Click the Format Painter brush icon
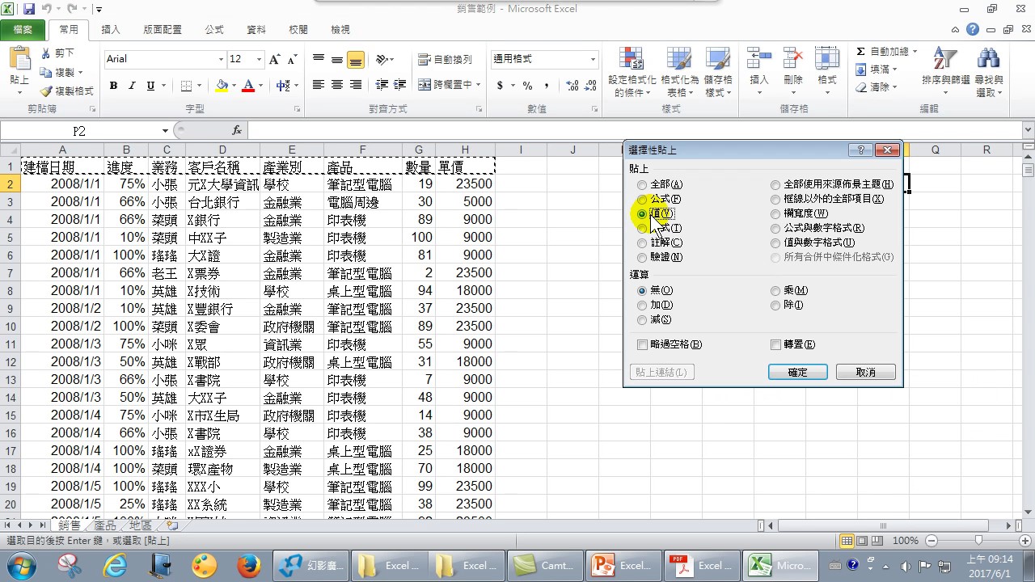Viewport: 1035px width, 582px height. coord(46,91)
